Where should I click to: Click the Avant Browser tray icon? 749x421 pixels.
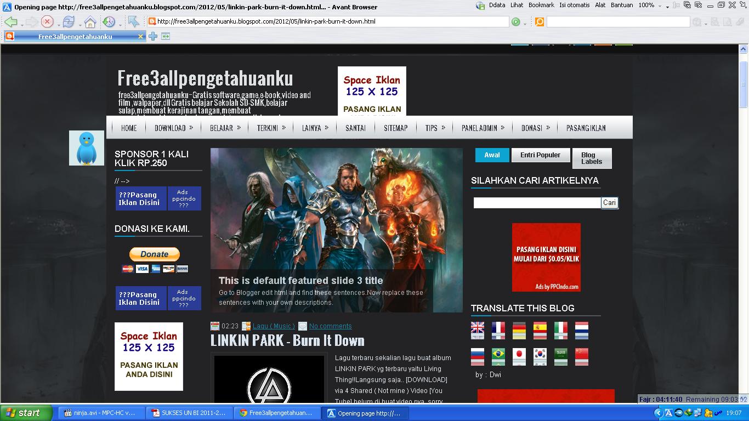(x=669, y=413)
